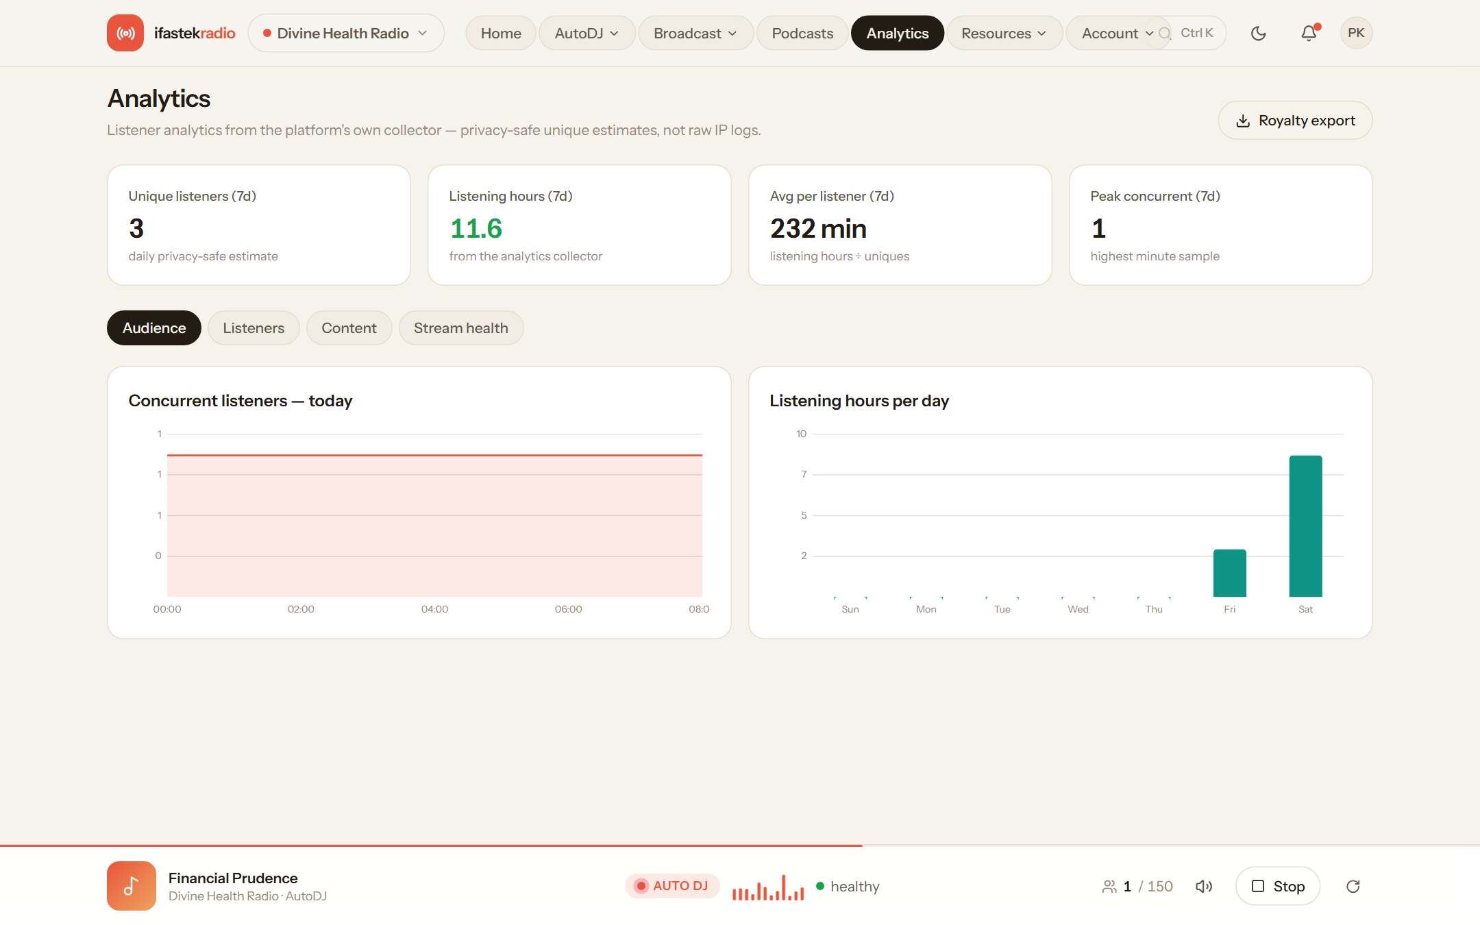This screenshot has width=1480, height=925.
Task: Click the green healthy status dot
Action: click(x=820, y=886)
